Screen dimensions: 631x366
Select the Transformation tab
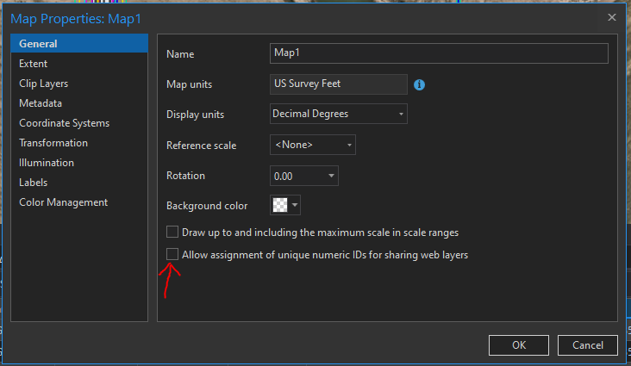click(53, 143)
